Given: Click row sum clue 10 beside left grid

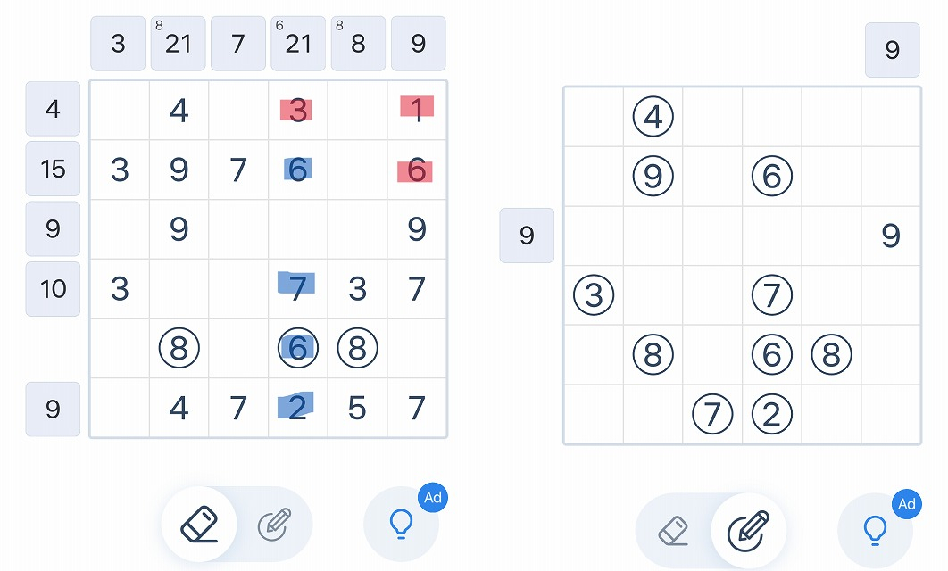Looking at the screenshot, I should (53, 289).
